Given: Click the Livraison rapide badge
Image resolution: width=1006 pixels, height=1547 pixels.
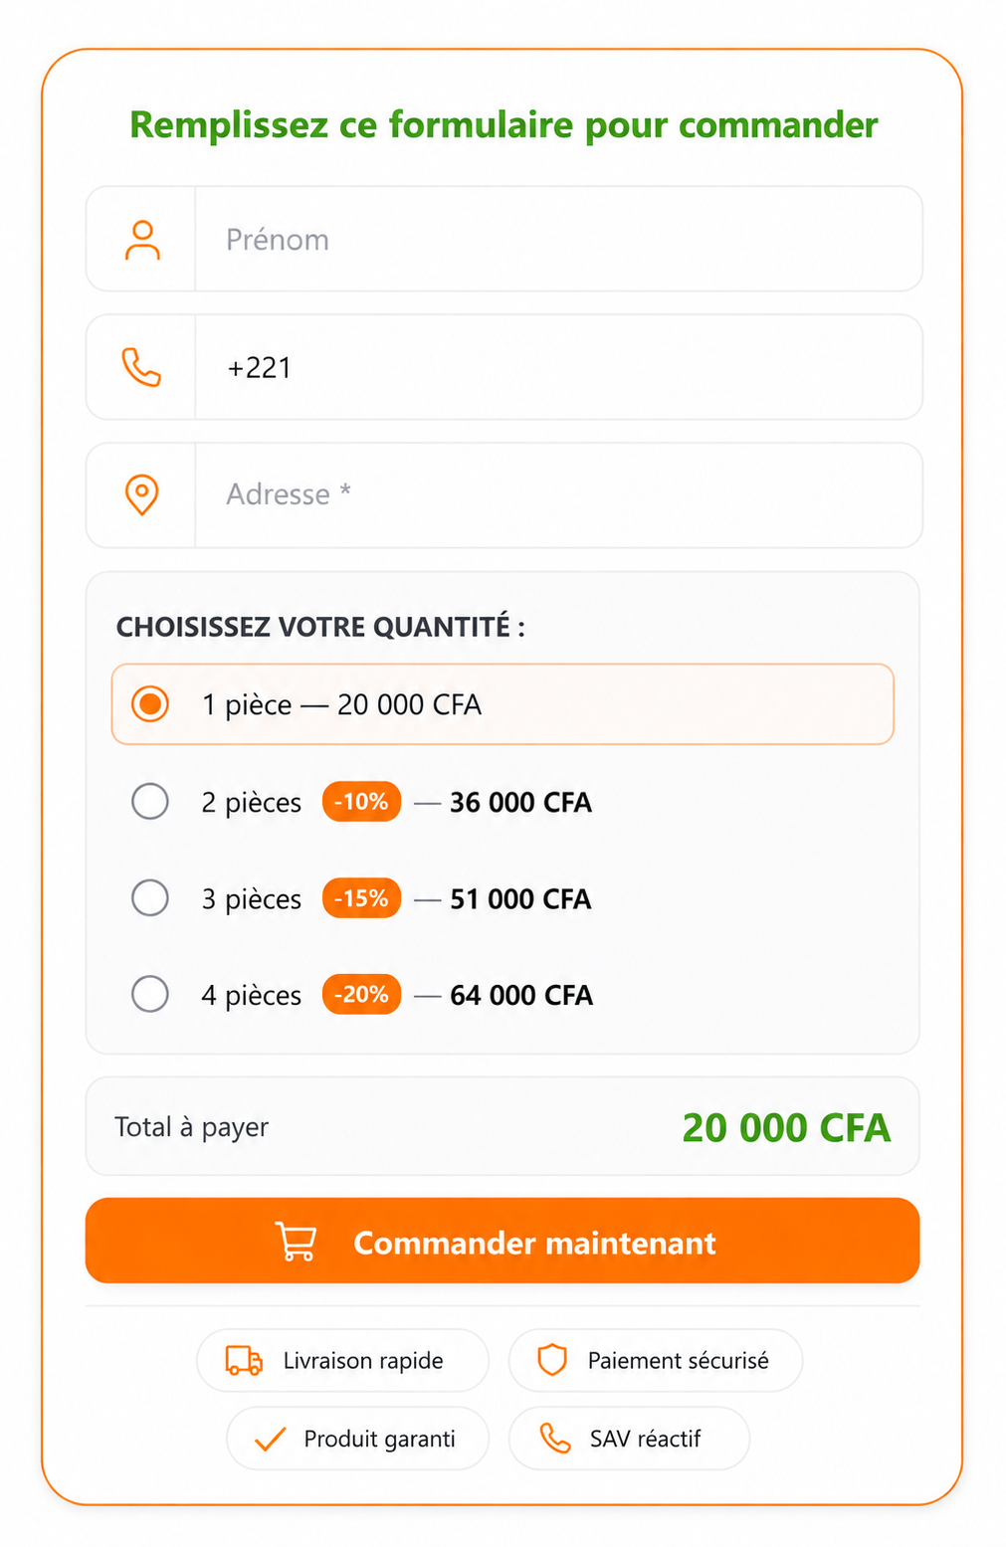Looking at the screenshot, I should point(342,1360).
